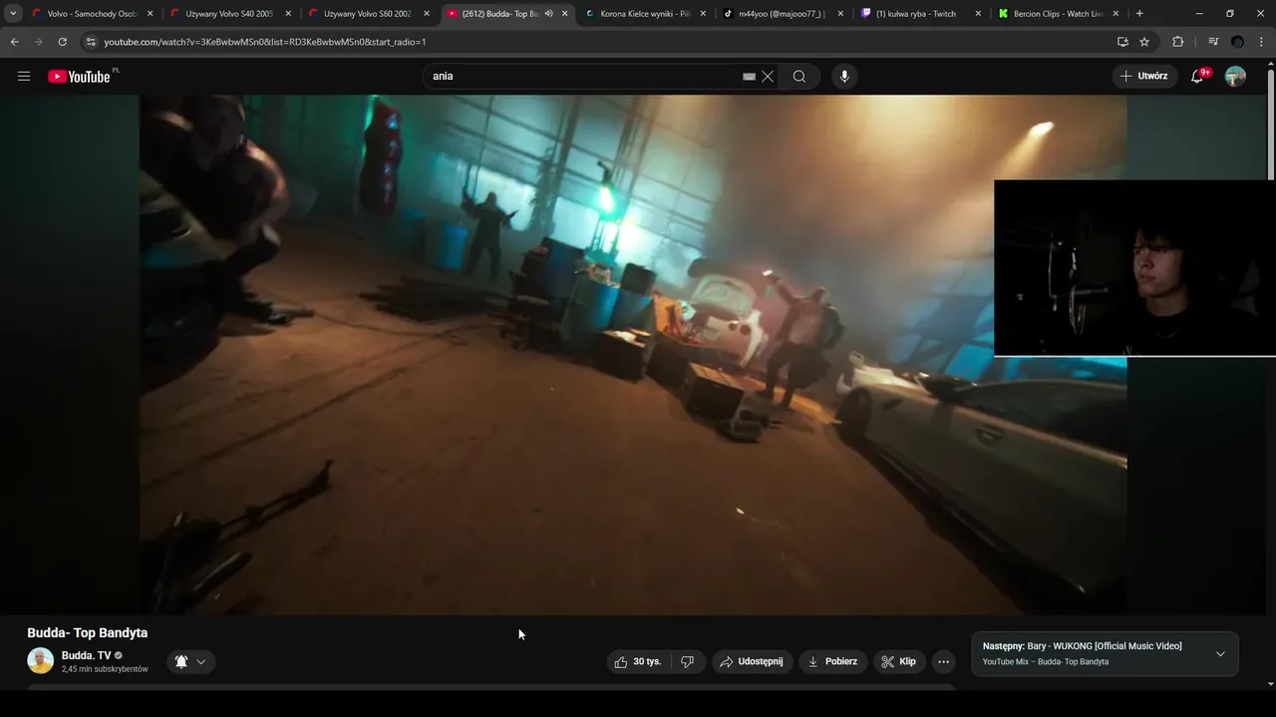This screenshot has width=1276, height=717.
Task: Go forward with browser forward arrow
Action: point(38,42)
